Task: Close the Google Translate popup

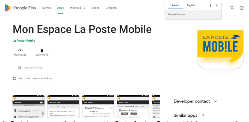Action: 217,5
